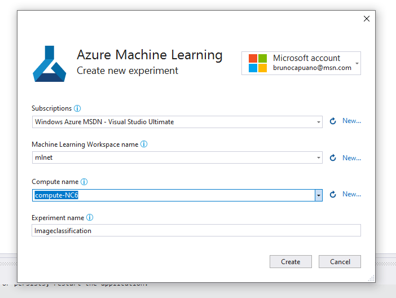Close the Create new experiment dialog

367,19
